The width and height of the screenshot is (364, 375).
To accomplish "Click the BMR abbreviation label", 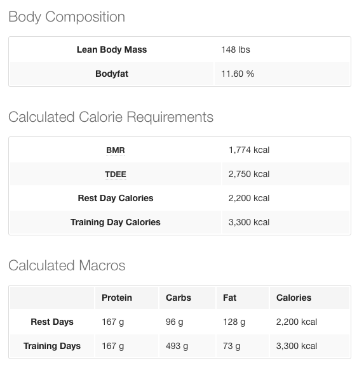I will pyautogui.click(x=116, y=150).
